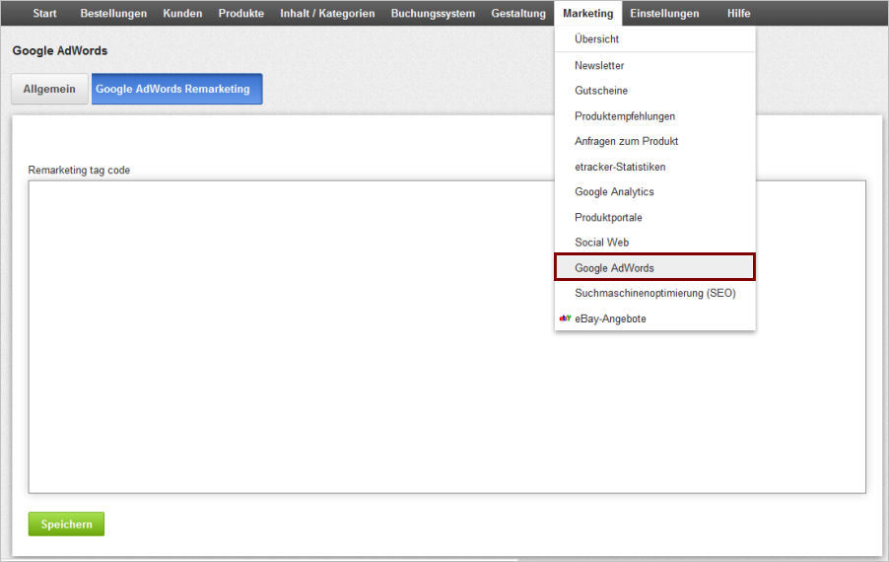
Task: Click the eBay logo icon in the menu
Action: 565,318
